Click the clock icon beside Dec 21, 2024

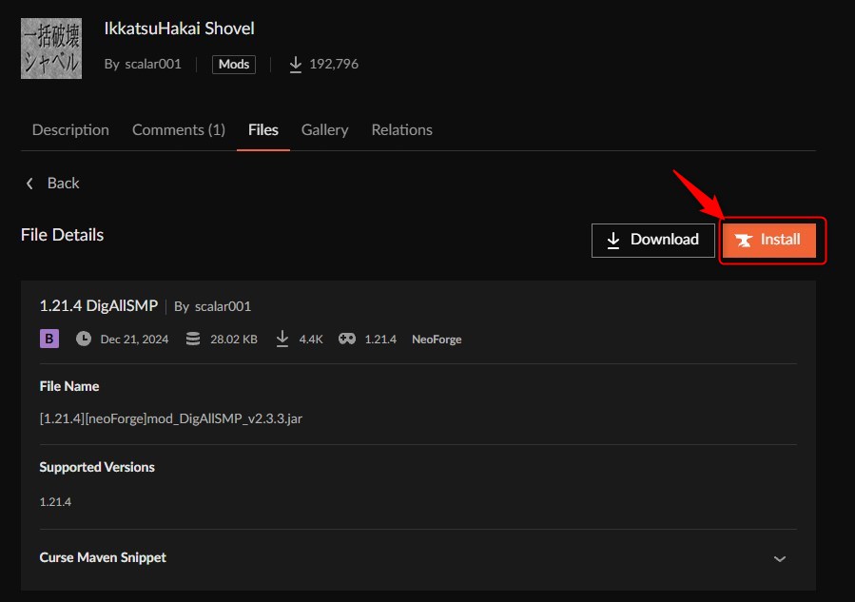pos(84,339)
